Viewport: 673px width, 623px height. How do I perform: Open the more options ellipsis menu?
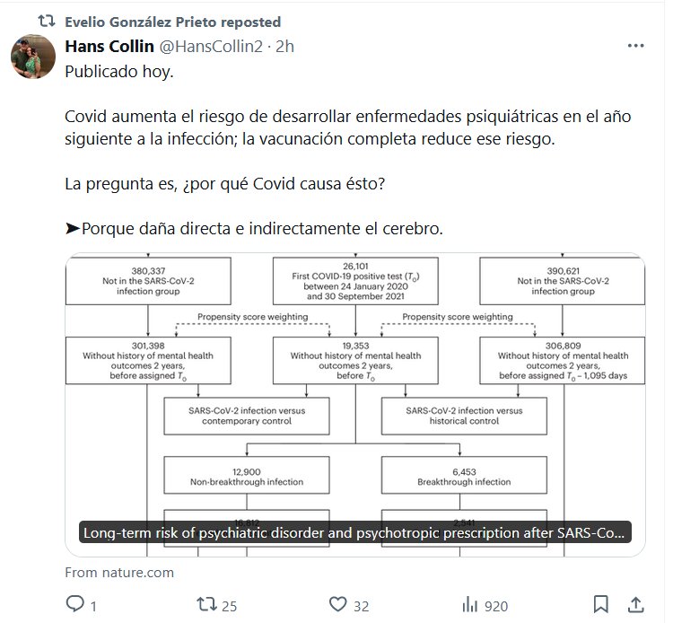click(634, 47)
